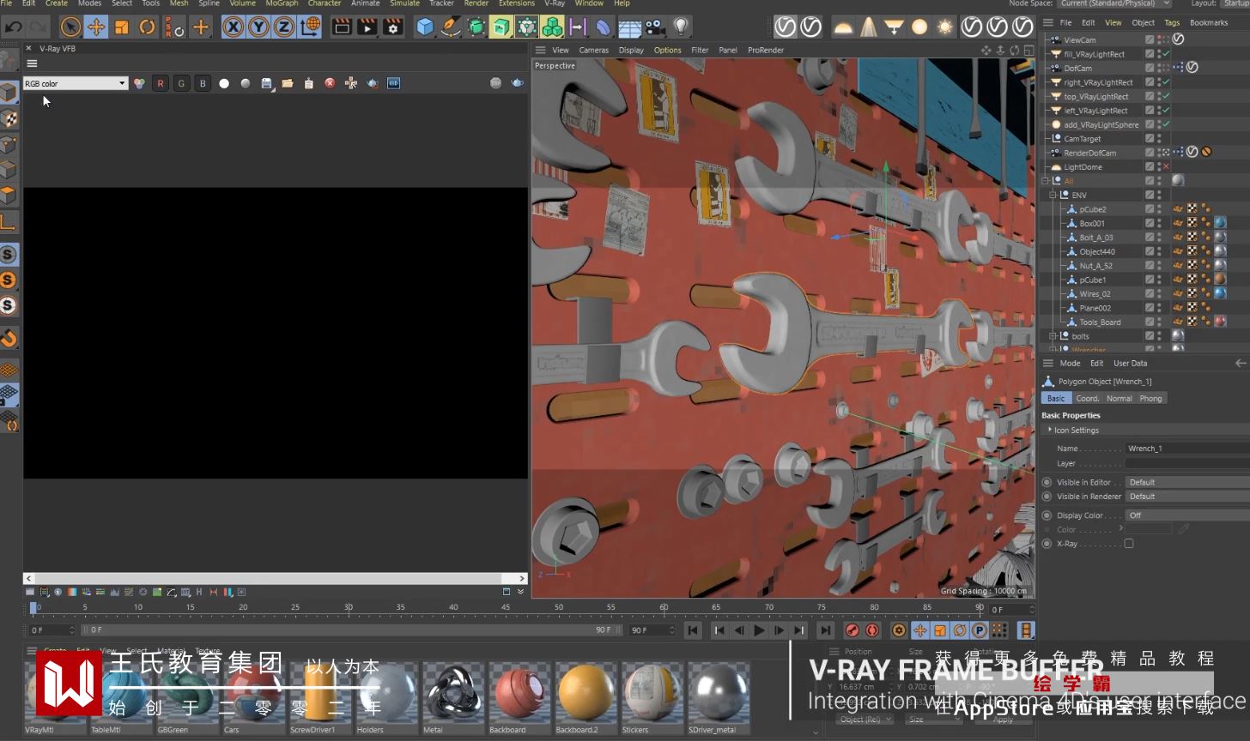Activate the Rotate tool
This screenshot has width=1250, height=741.
pos(148,27)
